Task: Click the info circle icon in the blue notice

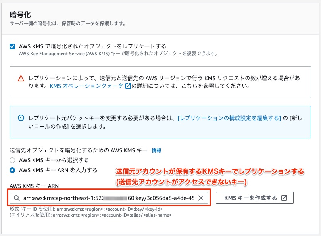Action: tap(21, 118)
